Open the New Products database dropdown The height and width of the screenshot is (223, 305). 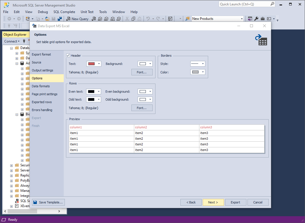click(x=242, y=19)
